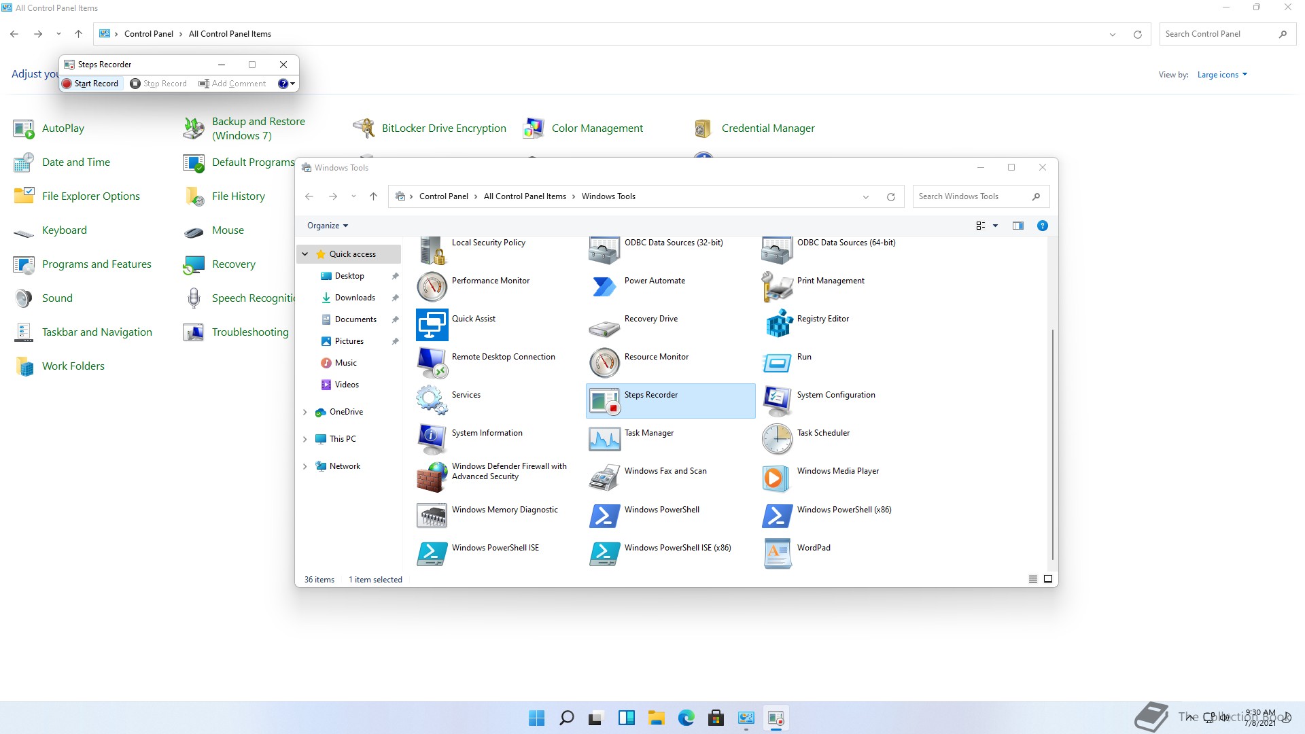Switch to details view in status bar
Viewport: 1305px width, 734px height.
point(1032,580)
